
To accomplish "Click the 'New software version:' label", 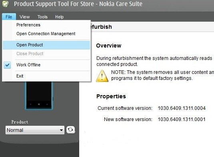I will [x=128, y=119].
